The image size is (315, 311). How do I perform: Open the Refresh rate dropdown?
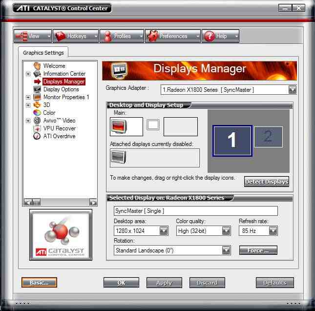pos(273,231)
